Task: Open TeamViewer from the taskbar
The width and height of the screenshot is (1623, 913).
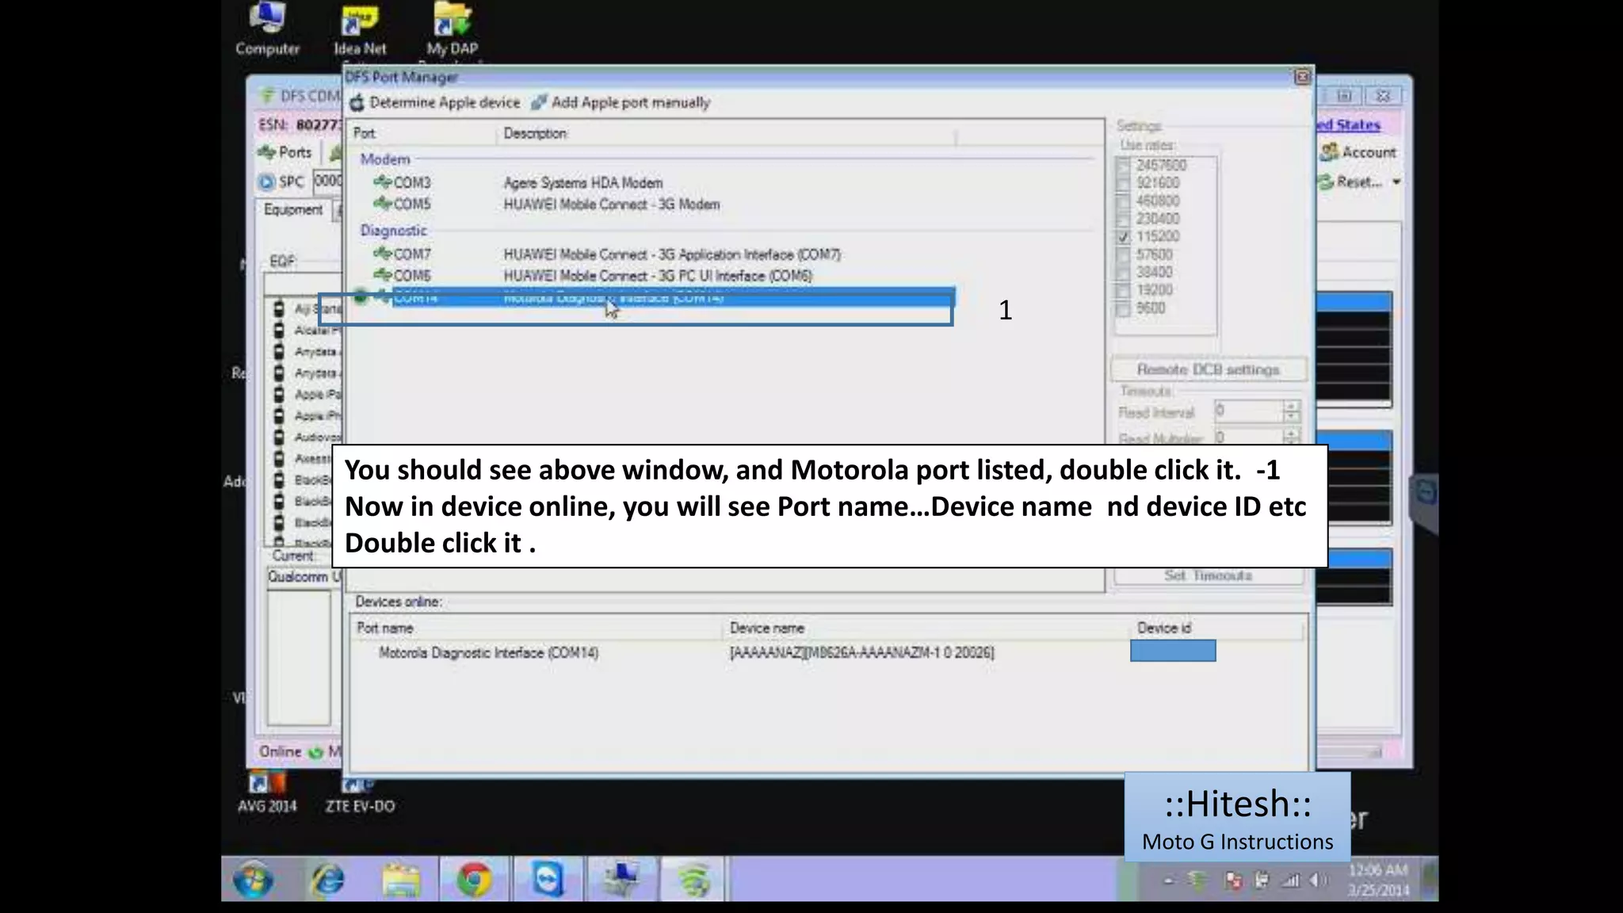Action: [548, 880]
